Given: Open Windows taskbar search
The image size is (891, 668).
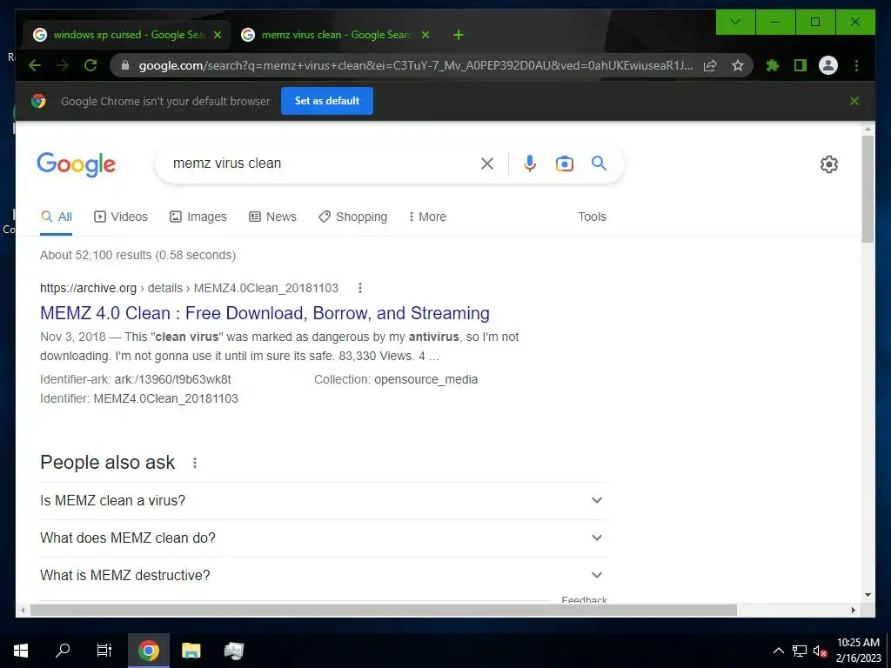Looking at the screenshot, I should tap(63, 651).
